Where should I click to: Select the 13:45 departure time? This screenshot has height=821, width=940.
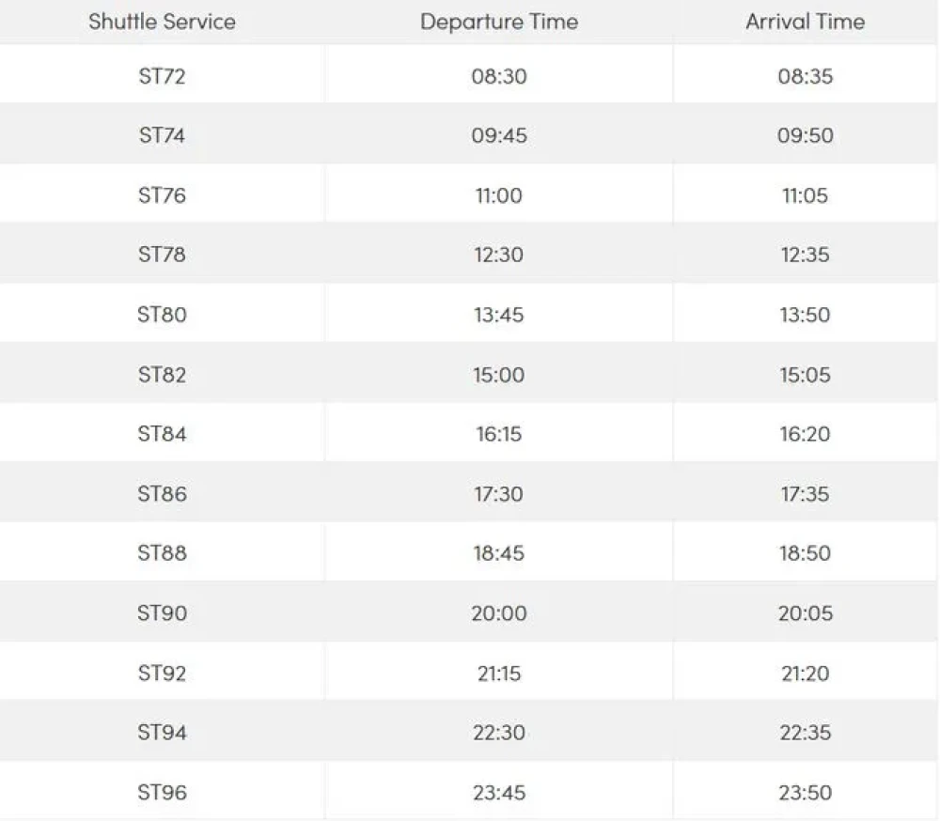[x=499, y=315]
